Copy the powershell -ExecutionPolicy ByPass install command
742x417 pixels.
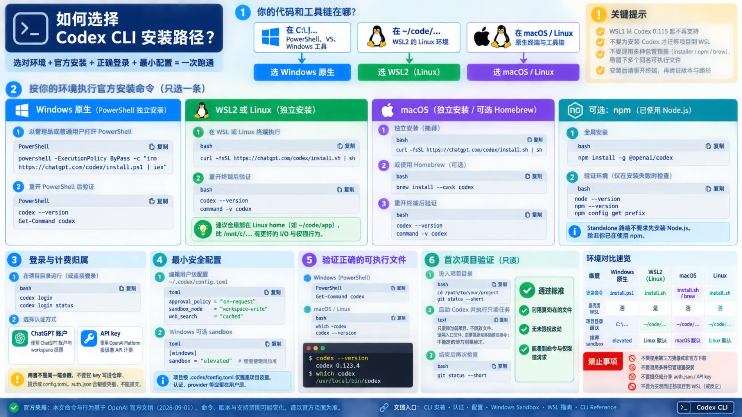tap(158, 147)
